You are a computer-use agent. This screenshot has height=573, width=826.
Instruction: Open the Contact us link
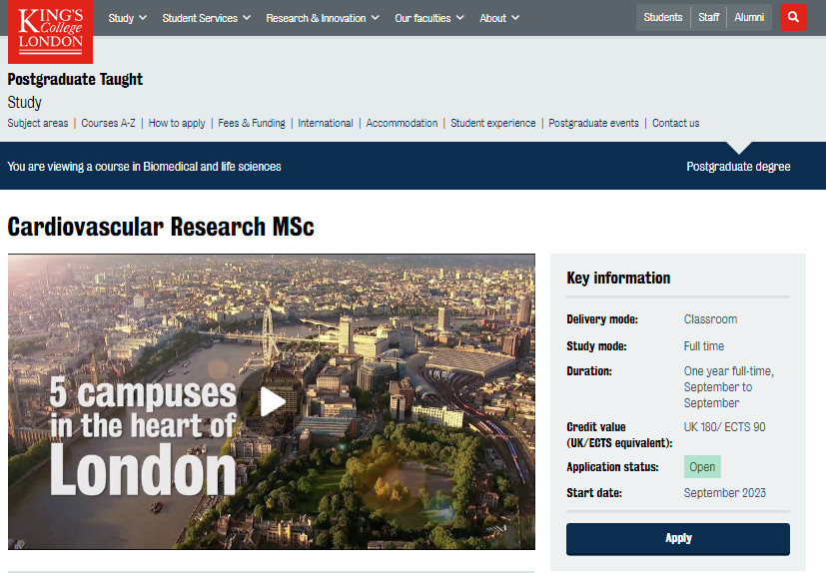pos(675,123)
